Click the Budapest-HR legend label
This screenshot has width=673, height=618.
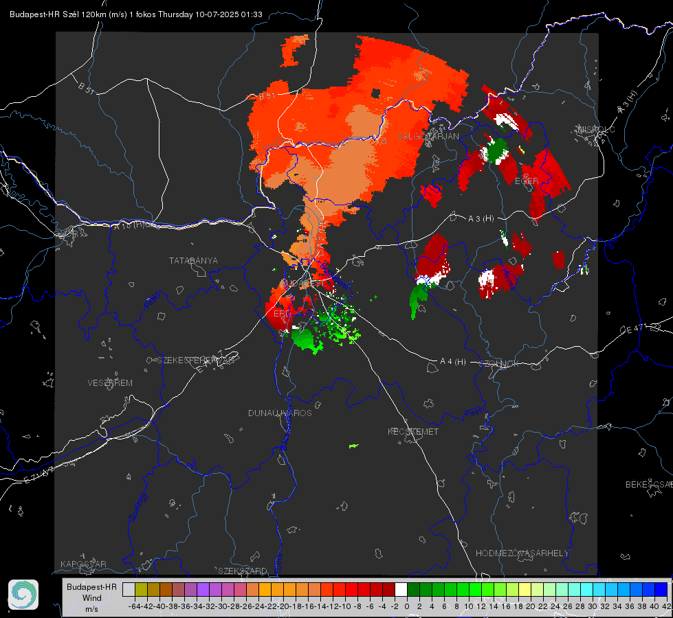91,587
